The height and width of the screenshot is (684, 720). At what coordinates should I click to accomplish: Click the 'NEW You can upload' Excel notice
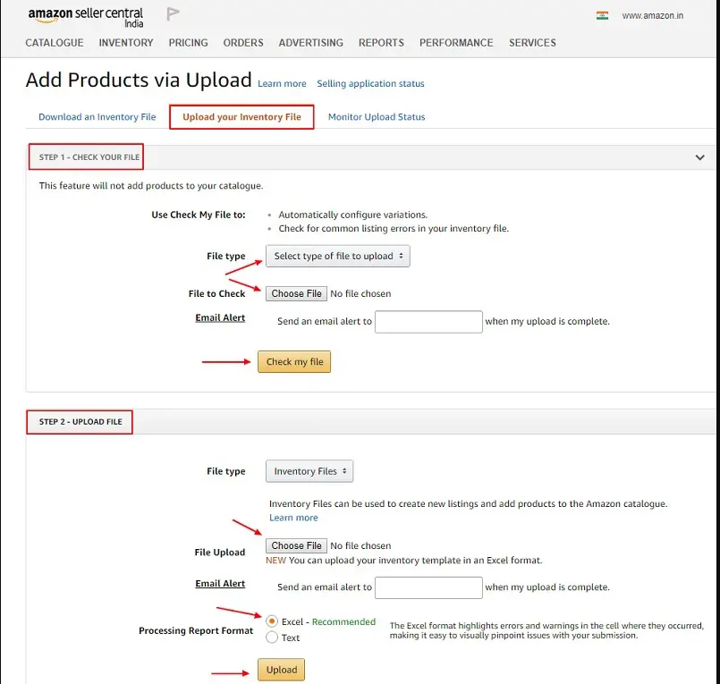point(404,561)
